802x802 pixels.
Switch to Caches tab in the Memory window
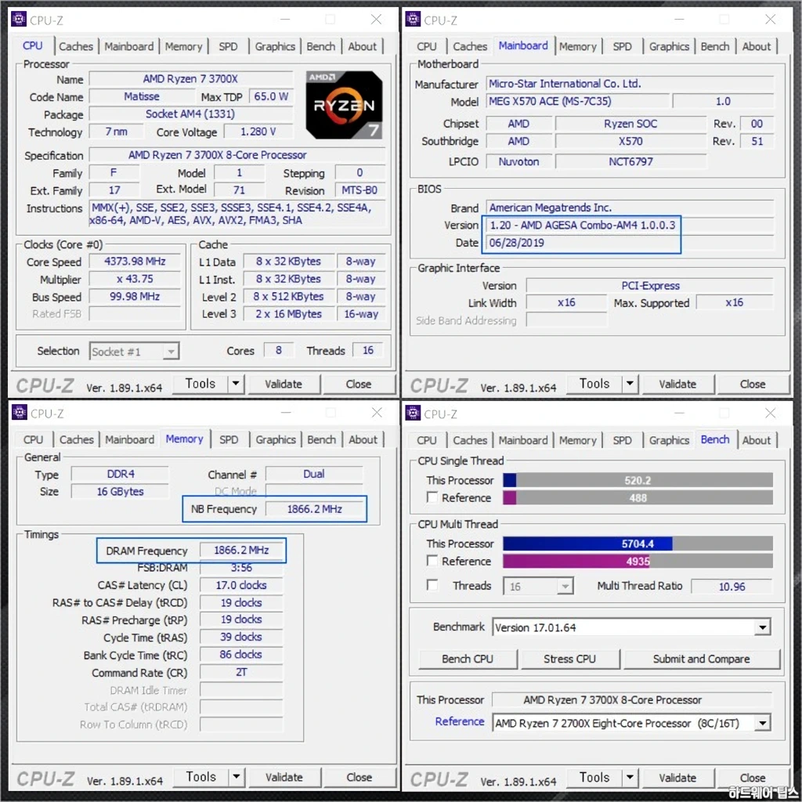[76, 439]
